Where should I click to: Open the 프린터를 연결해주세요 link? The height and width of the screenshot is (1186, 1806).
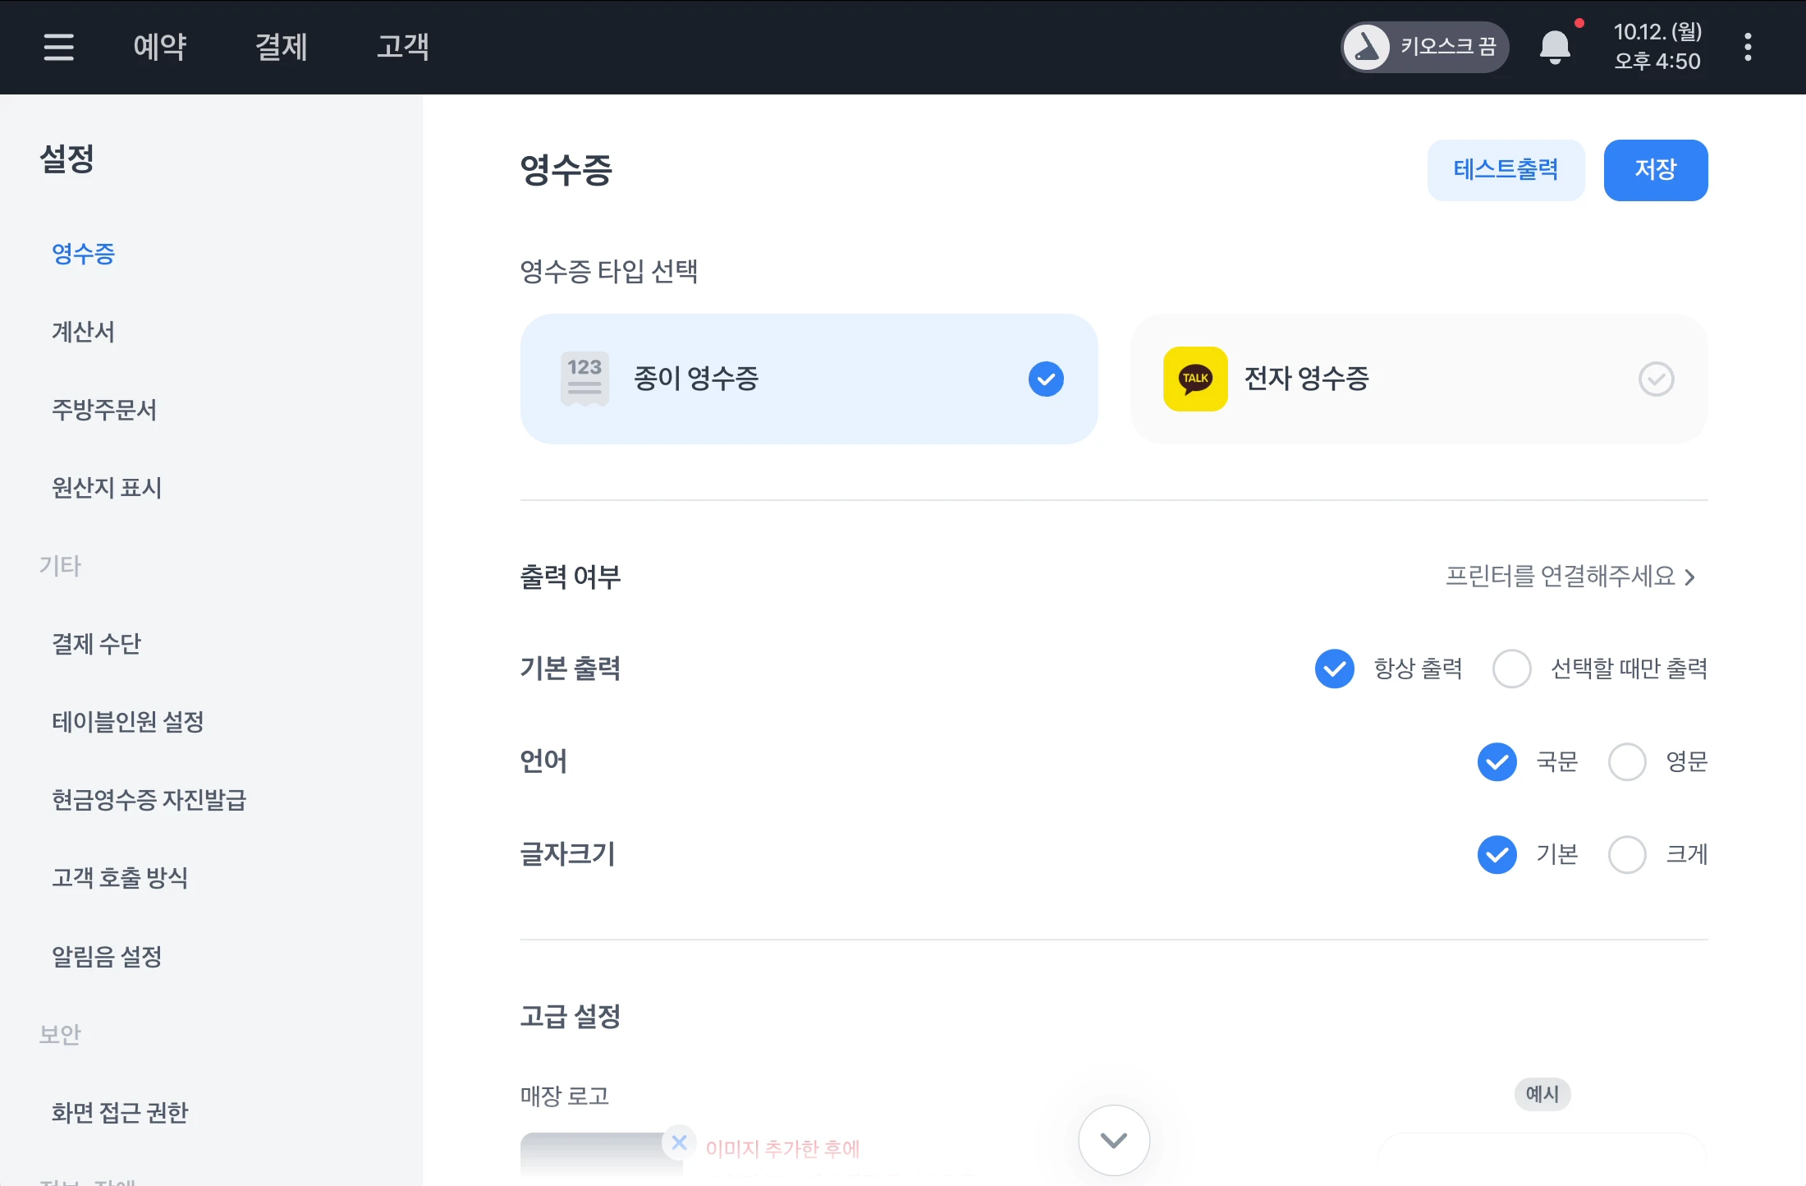pos(1570,576)
